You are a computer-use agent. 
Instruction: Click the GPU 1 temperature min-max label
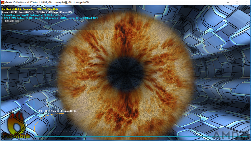(x=57, y=111)
